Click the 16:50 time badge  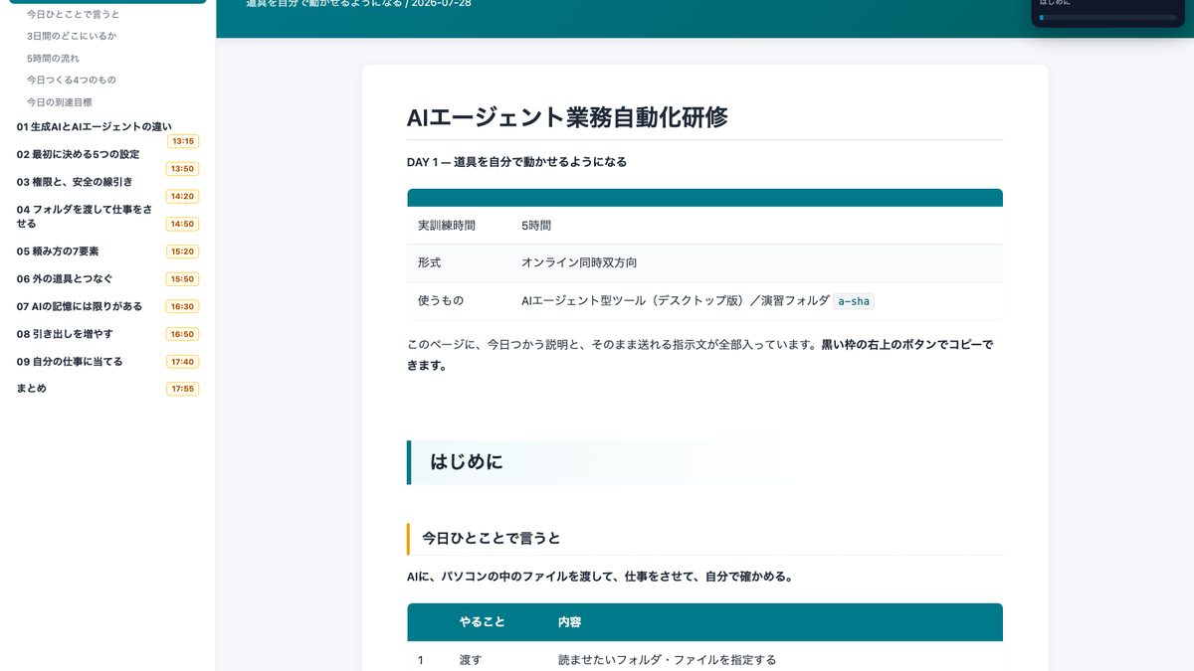pyautogui.click(x=182, y=334)
